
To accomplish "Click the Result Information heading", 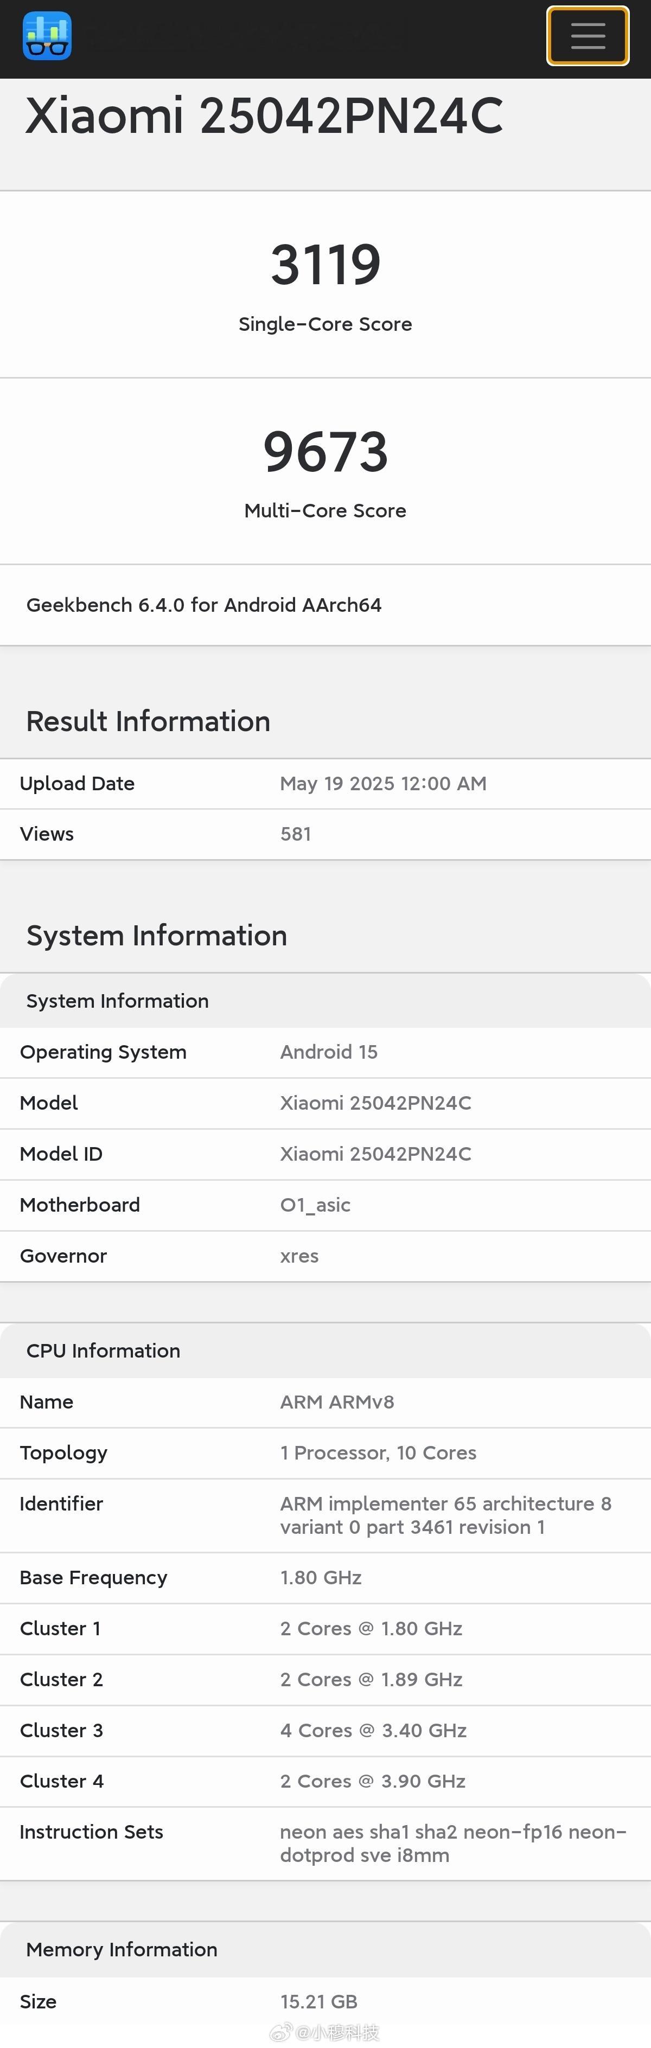I will coord(149,721).
